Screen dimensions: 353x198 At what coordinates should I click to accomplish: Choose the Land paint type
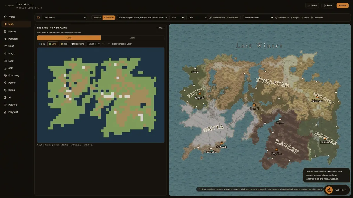point(53,44)
